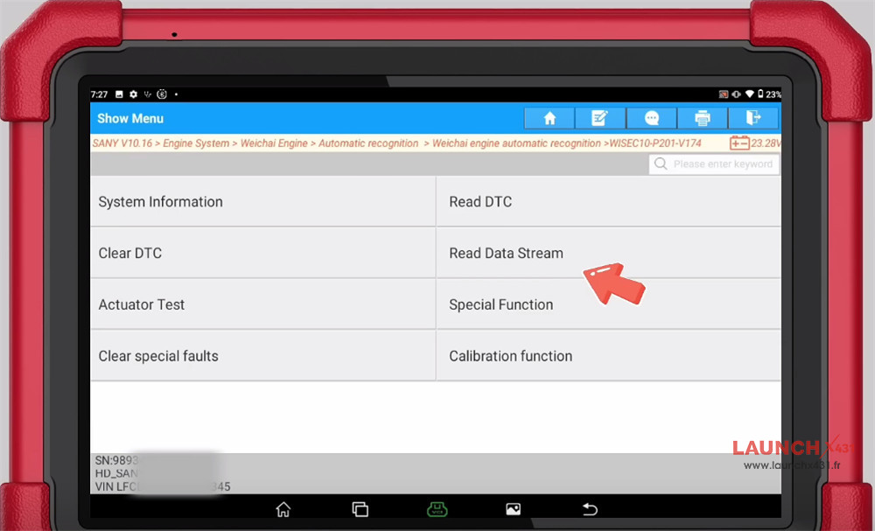Tap the Android back arrow

(x=590, y=508)
